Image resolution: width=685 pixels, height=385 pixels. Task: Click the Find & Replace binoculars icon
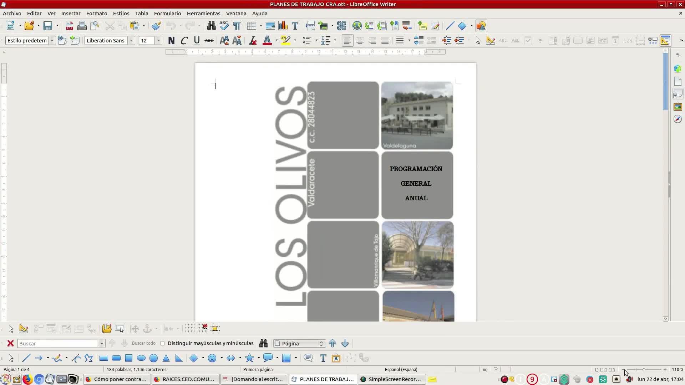211,26
